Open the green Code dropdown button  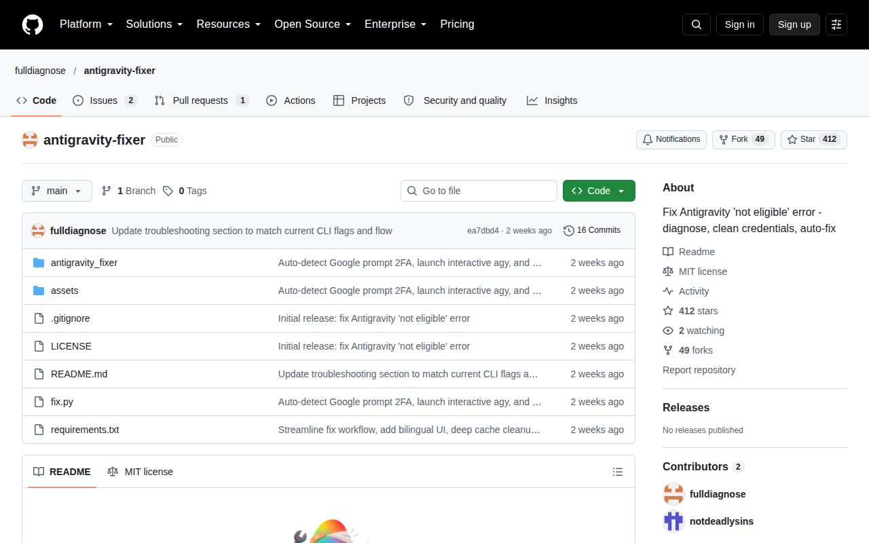(599, 191)
